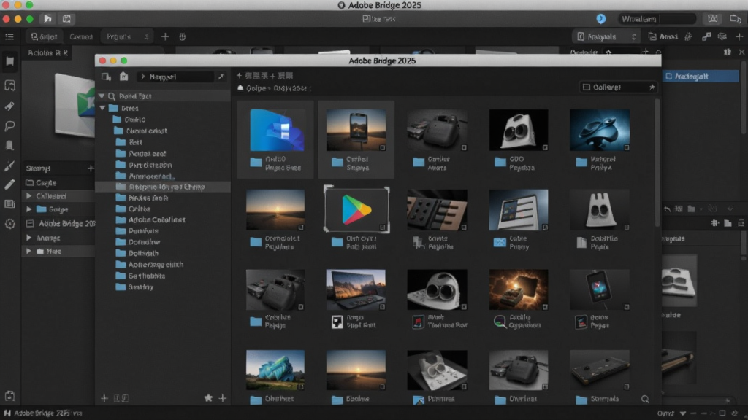Click the filter box above the thumbnails

(618, 87)
